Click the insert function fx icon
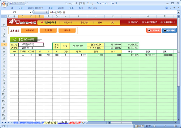Viewport: 181px width, 128px height. coord(46,12)
